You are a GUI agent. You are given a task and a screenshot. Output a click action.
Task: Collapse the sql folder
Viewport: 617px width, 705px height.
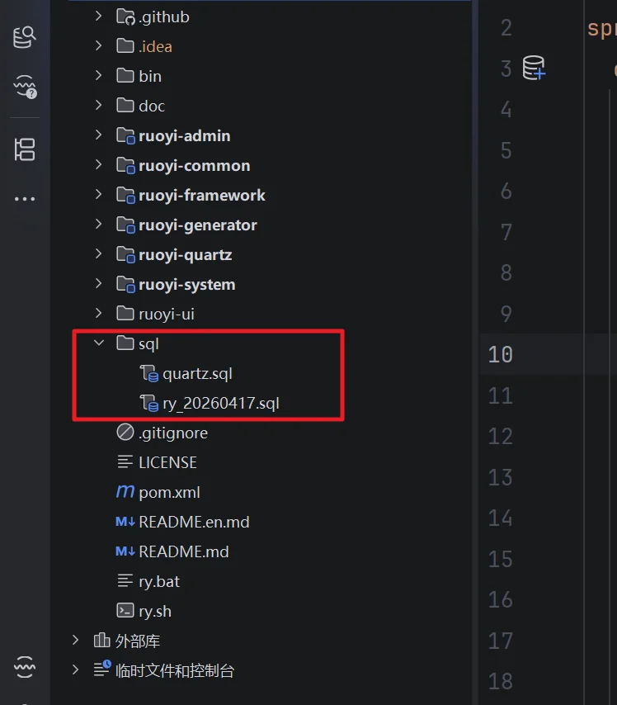(x=99, y=343)
